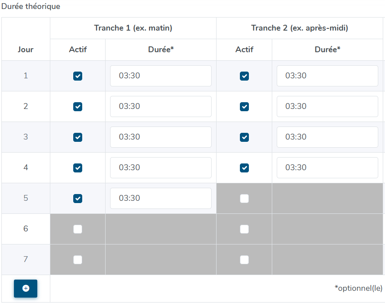Image resolution: width=385 pixels, height=303 pixels.
Task: Click the Durée* header under Tranche 2
Action: coord(327,50)
